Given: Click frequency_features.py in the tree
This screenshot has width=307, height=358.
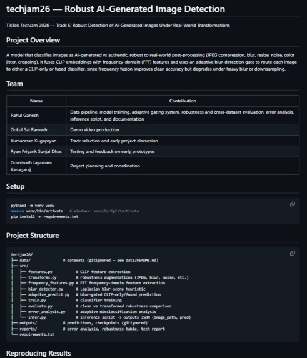Looking at the screenshot, I should [51, 283].
